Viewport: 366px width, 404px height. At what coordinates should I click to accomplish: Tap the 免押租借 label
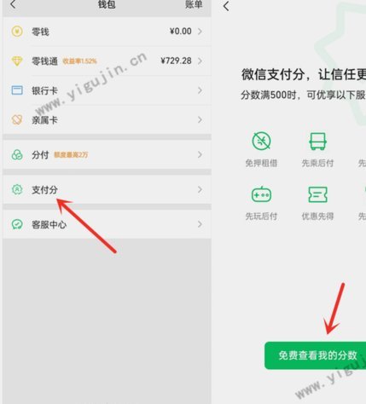[x=261, y=163]
